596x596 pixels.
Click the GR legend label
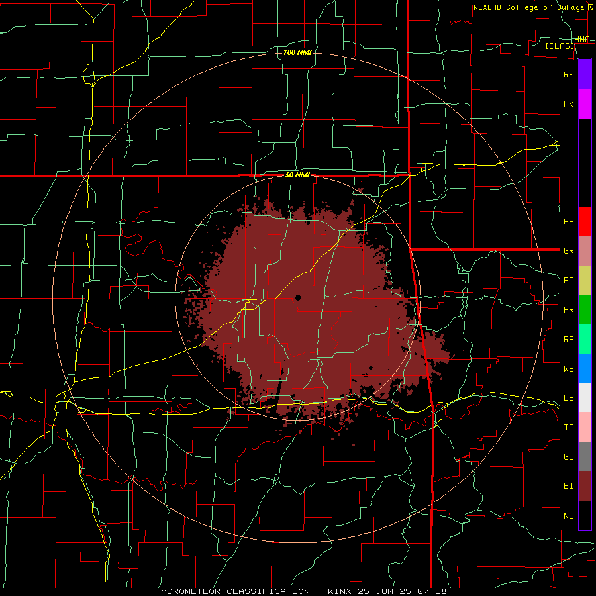click(x=569, y=251)
